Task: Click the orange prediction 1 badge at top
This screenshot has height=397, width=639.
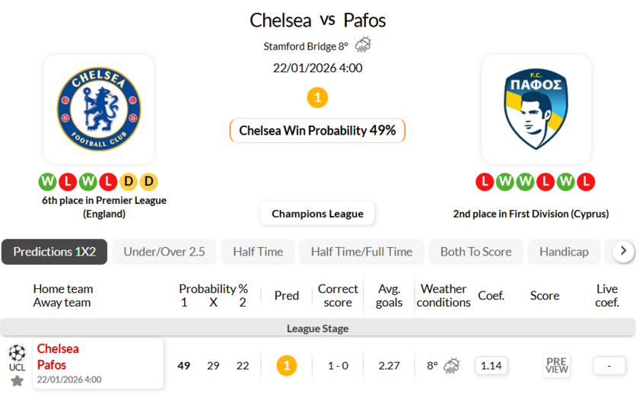Action: pos(317,97)
